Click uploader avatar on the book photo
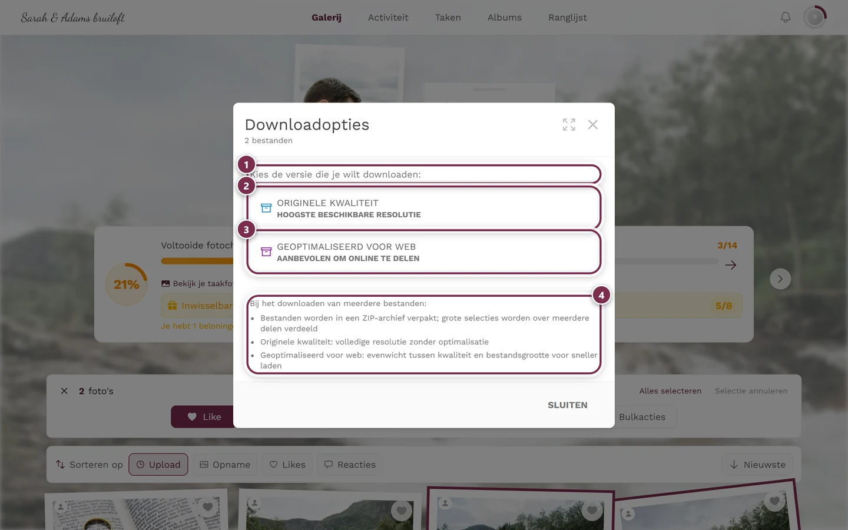 click(61, 506)
